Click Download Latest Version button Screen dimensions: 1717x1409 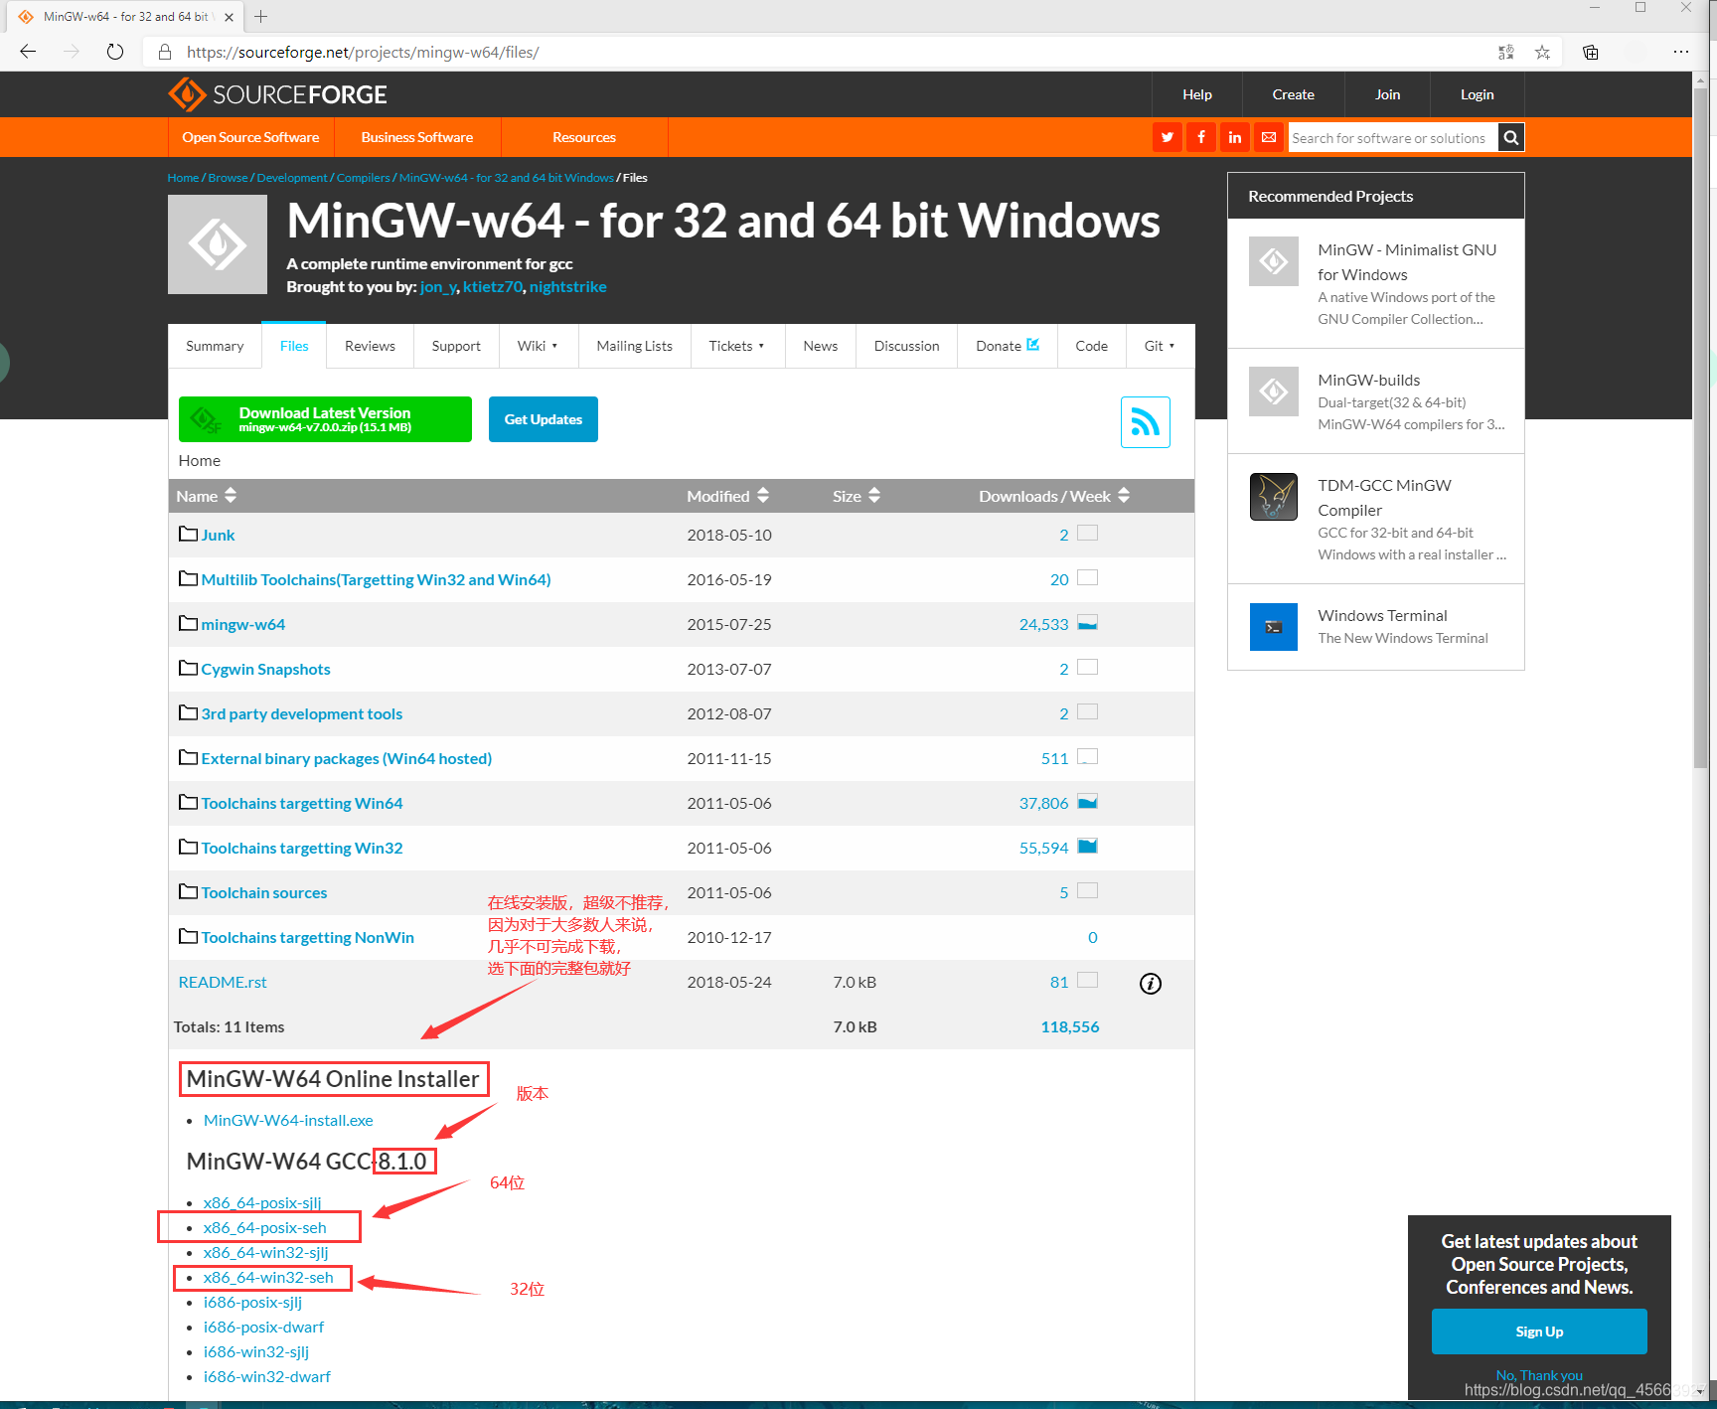[325, 419]
